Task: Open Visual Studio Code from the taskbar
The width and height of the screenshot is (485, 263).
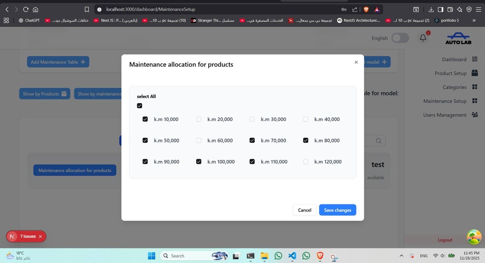Action: (292, 256)
